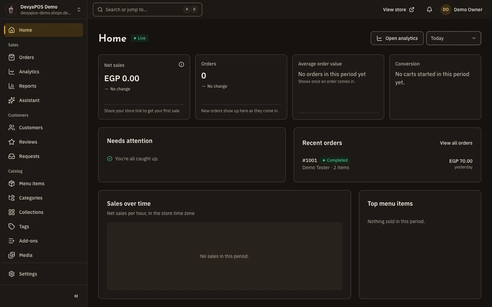Click Demo Owner account name
This screenshot has height=307, width=492.
(468, 10)
